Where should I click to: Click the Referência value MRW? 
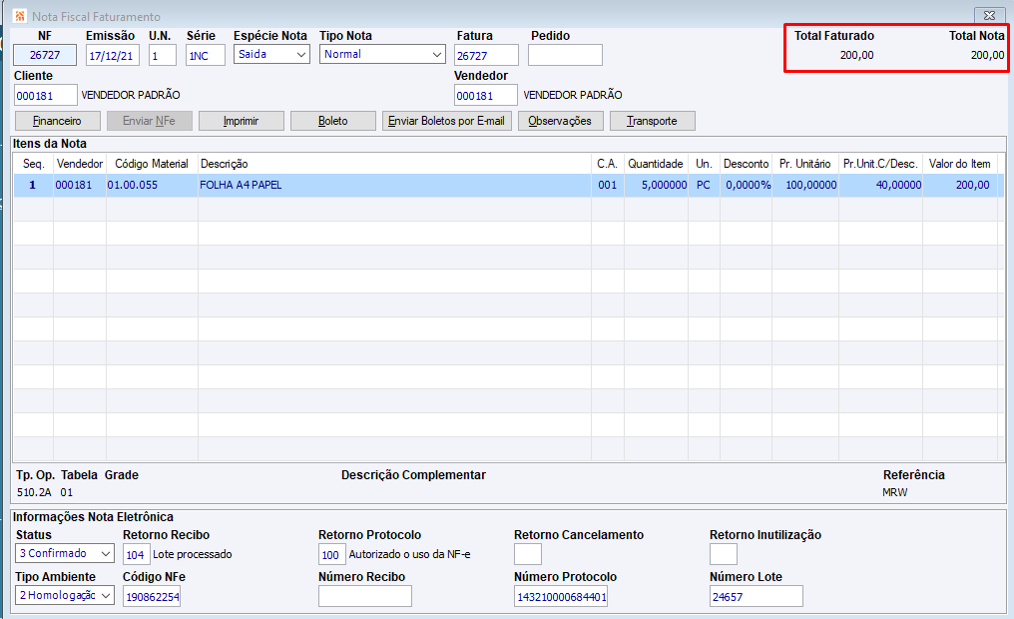pos(895,492)
